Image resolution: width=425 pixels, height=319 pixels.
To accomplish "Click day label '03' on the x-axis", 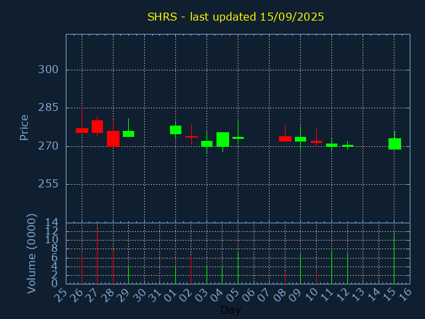I will coord(201,295).
